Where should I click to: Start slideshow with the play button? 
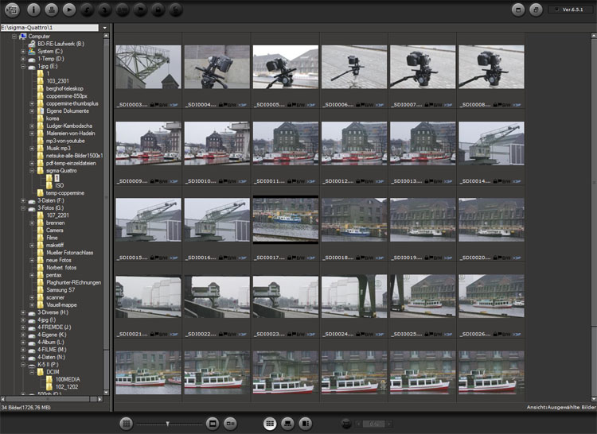tap(70, 11)
